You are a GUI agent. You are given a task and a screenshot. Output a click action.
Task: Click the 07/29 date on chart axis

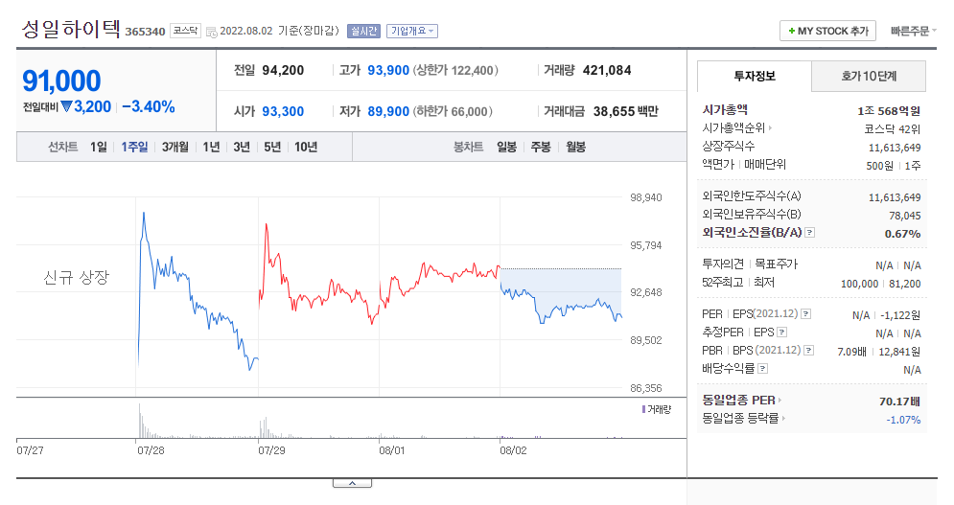click(x=271, y=450)
